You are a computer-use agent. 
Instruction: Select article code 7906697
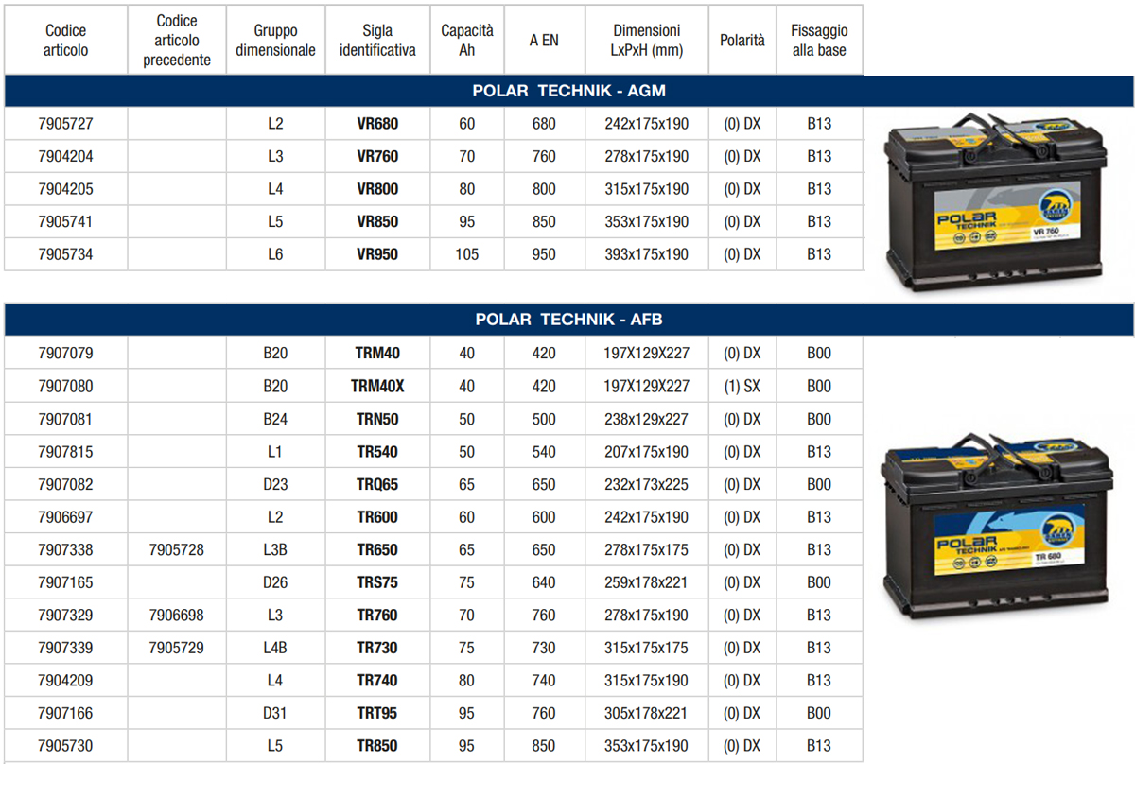pyautogui.click(x=66, y=517)
